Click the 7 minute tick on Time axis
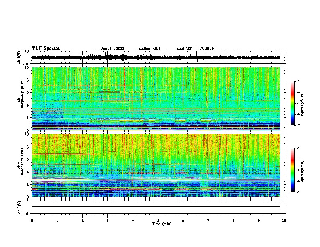 point(208,220)
